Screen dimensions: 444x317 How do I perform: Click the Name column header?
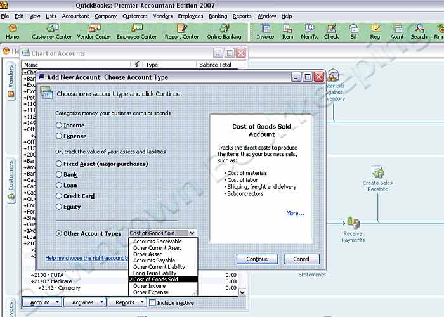pyautogui.click(x=76, y=65)
